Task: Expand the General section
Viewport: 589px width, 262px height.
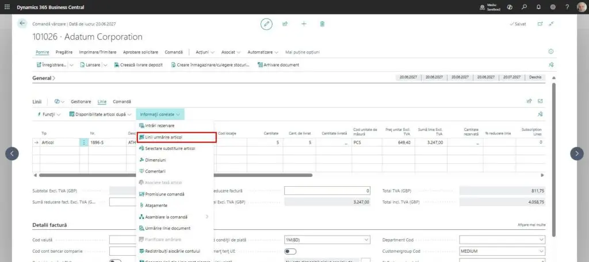Action: pos(44,78)
